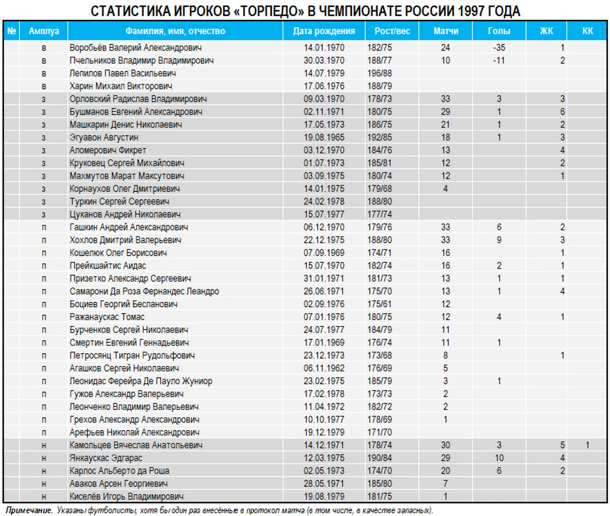Click birth date 19.08.1965 of Эгуавон
The image size is (610, 516).
324,137
